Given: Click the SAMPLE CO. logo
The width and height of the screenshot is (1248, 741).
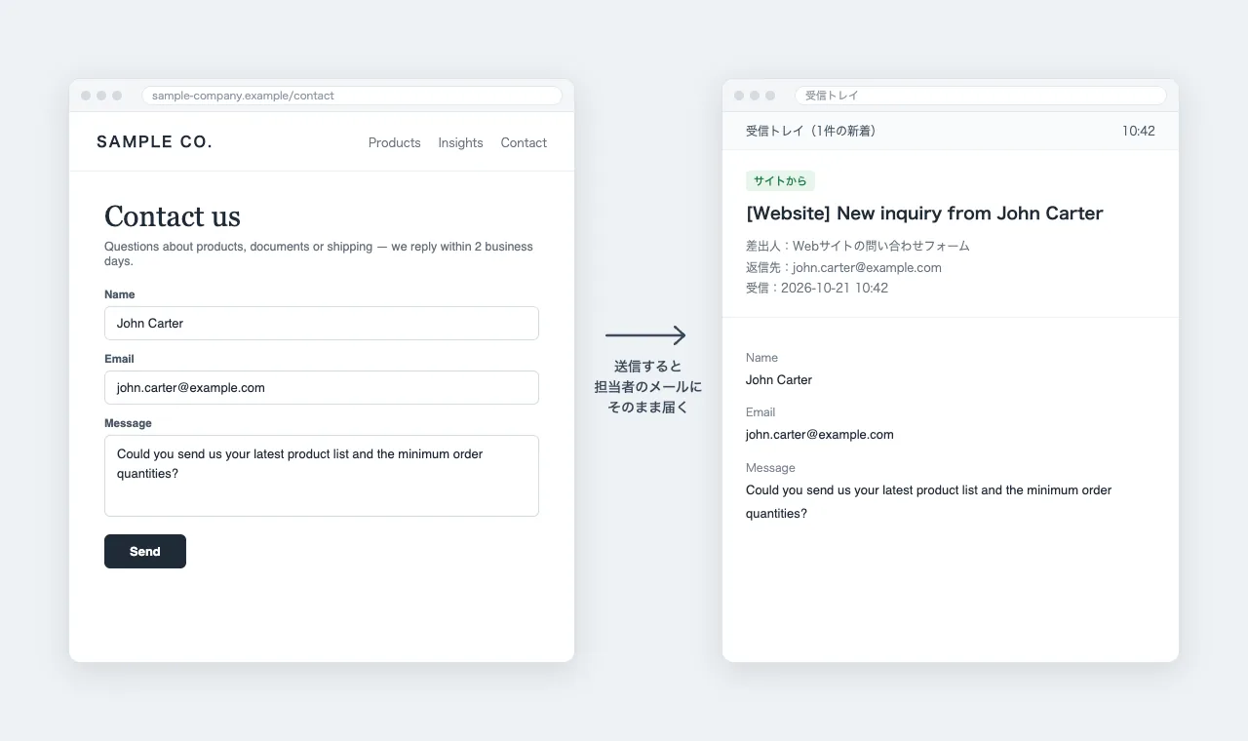Looking at the screenshot, I should (154, 142).
